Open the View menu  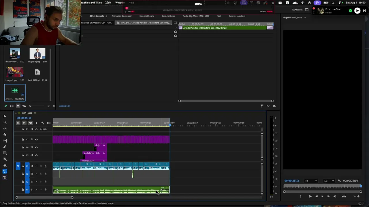(108, 3)
